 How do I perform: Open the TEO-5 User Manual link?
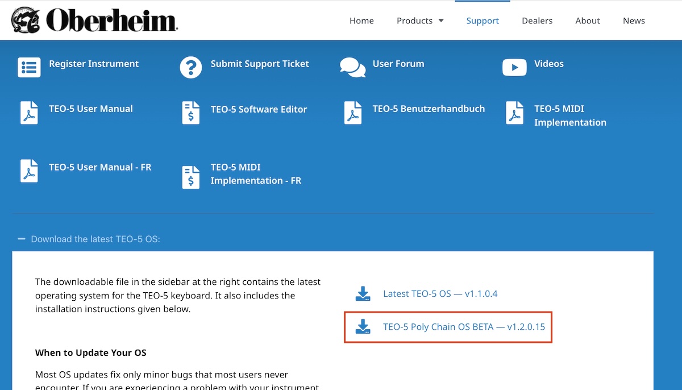[x=91, y=109]
